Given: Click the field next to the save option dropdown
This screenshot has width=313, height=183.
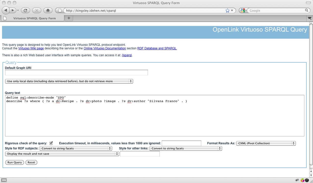Looking at the screenshot, I should [x=140, y=154].
